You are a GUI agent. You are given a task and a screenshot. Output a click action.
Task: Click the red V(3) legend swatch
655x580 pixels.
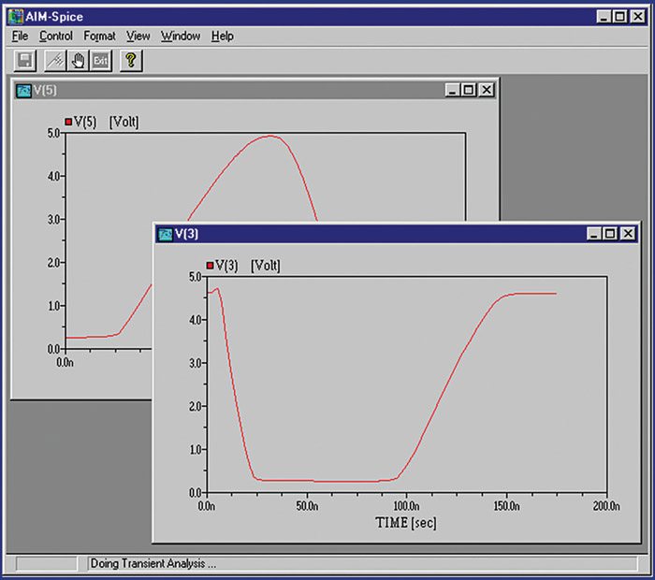coord(209,266)
